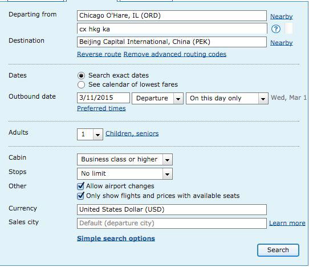Click the Search button
309x267 pixels.
(x=278, y=250)
